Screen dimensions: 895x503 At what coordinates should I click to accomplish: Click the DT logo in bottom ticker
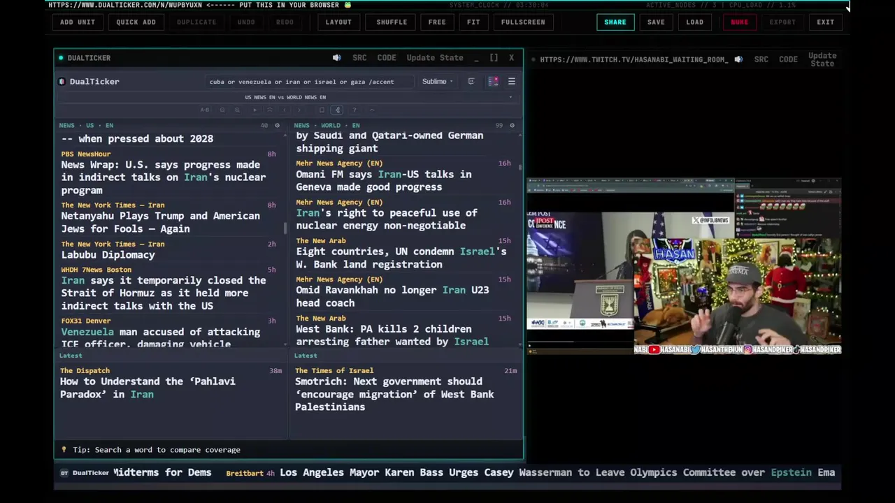pos(64,473)
